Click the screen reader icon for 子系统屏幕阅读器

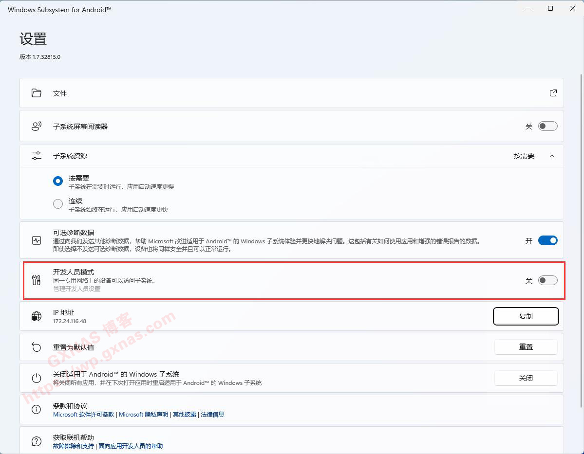click(x=37, y=127)
